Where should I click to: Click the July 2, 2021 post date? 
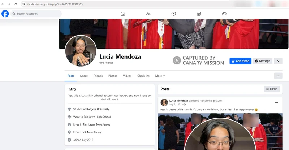tap(175, 104)
